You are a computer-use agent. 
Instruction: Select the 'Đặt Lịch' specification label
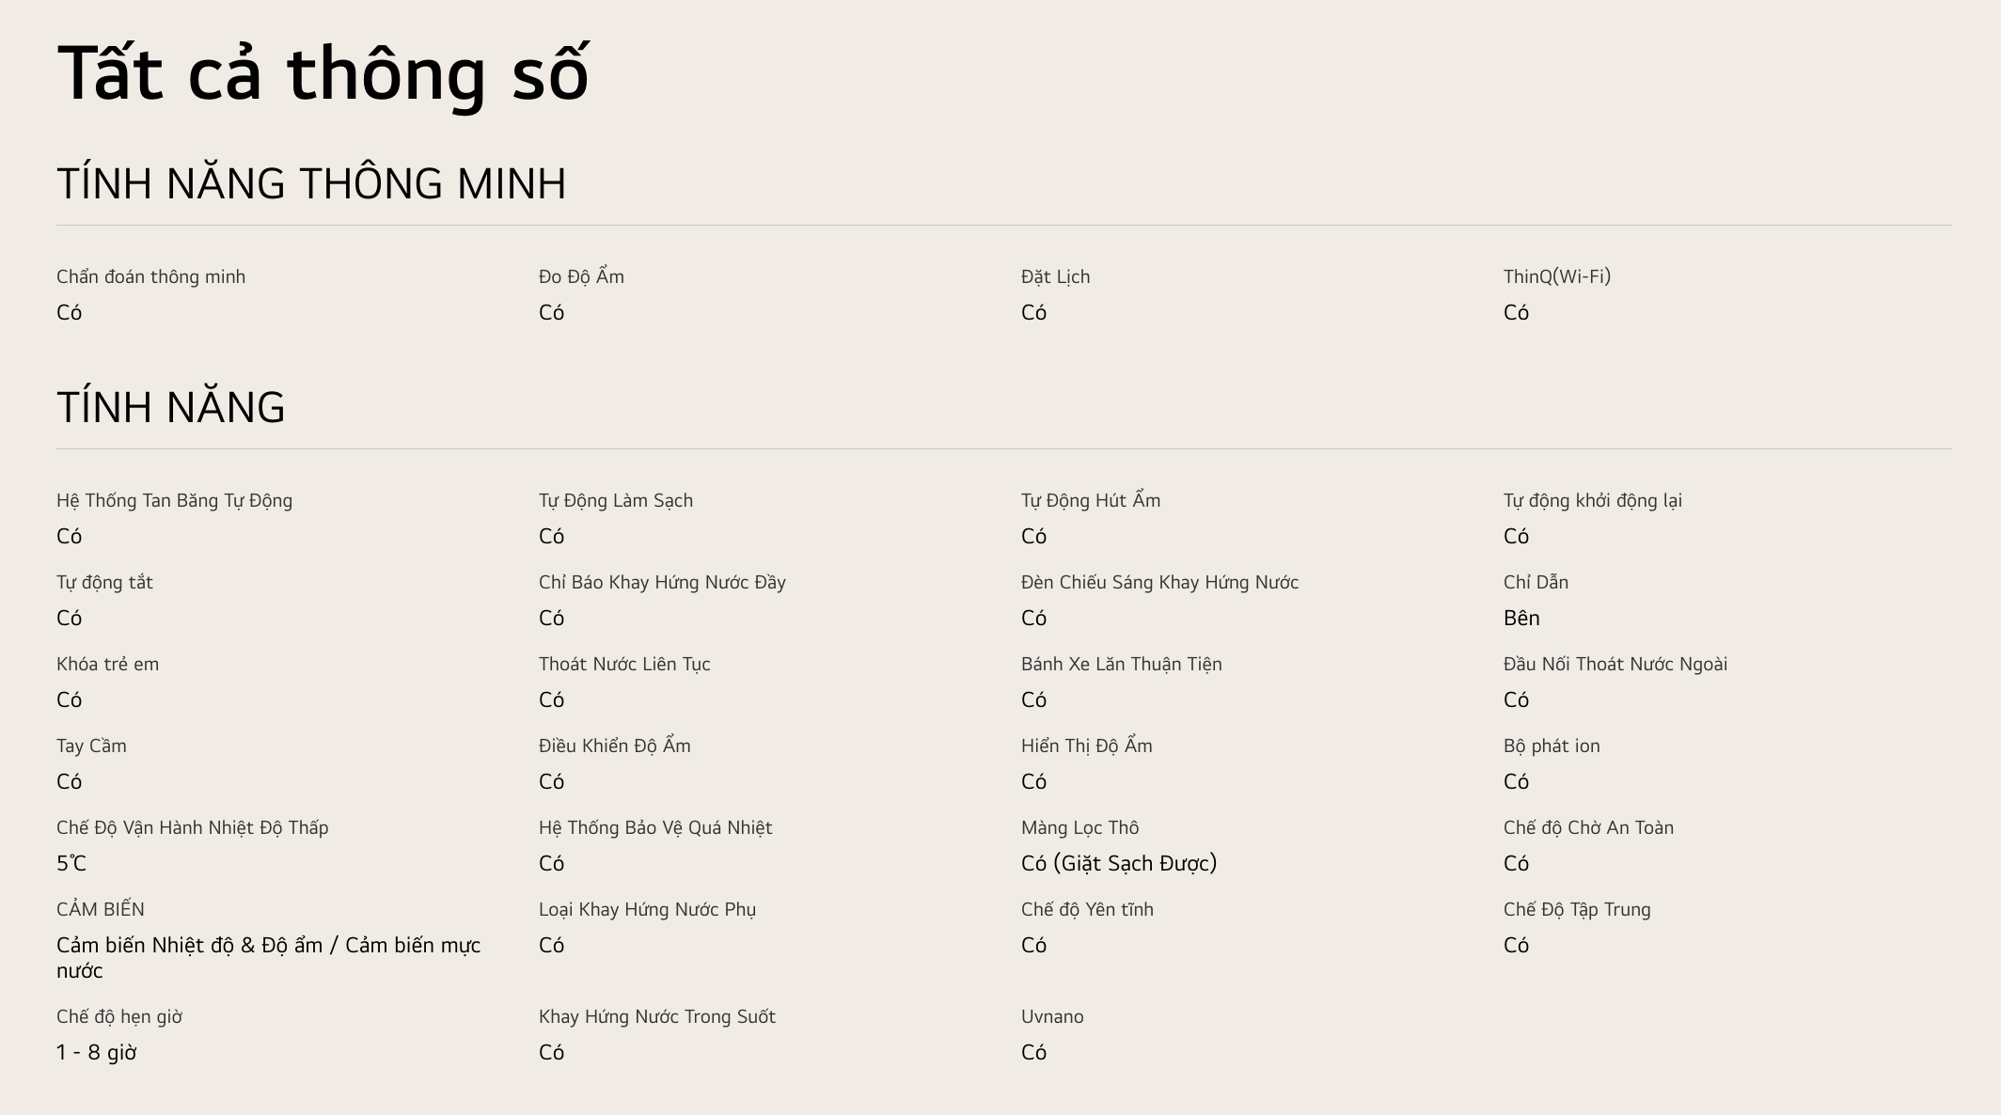[1055, 276]
